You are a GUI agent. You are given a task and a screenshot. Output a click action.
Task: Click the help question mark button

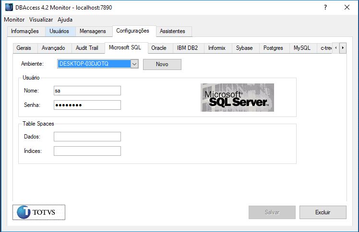pos(325,7)
